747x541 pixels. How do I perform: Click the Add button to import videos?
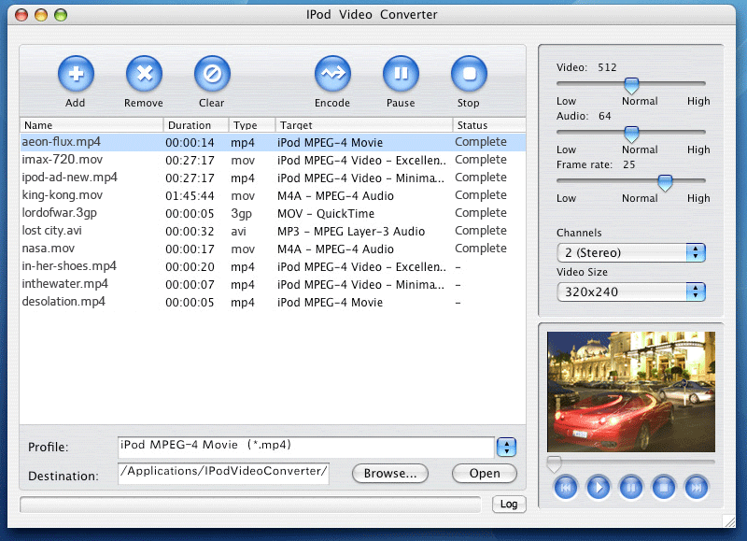point(75,75)
